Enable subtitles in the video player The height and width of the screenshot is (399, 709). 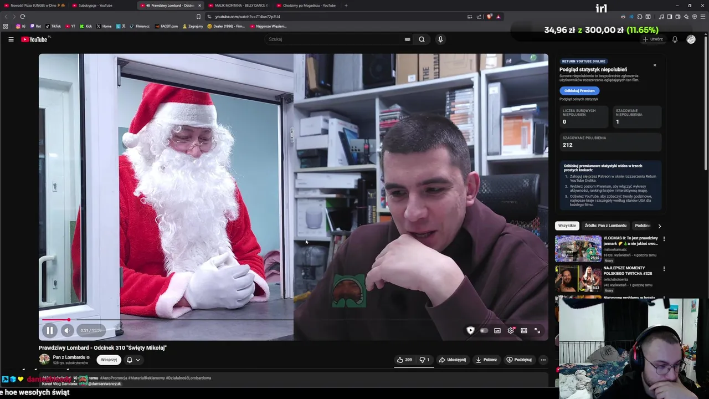[x=497, y=330]
